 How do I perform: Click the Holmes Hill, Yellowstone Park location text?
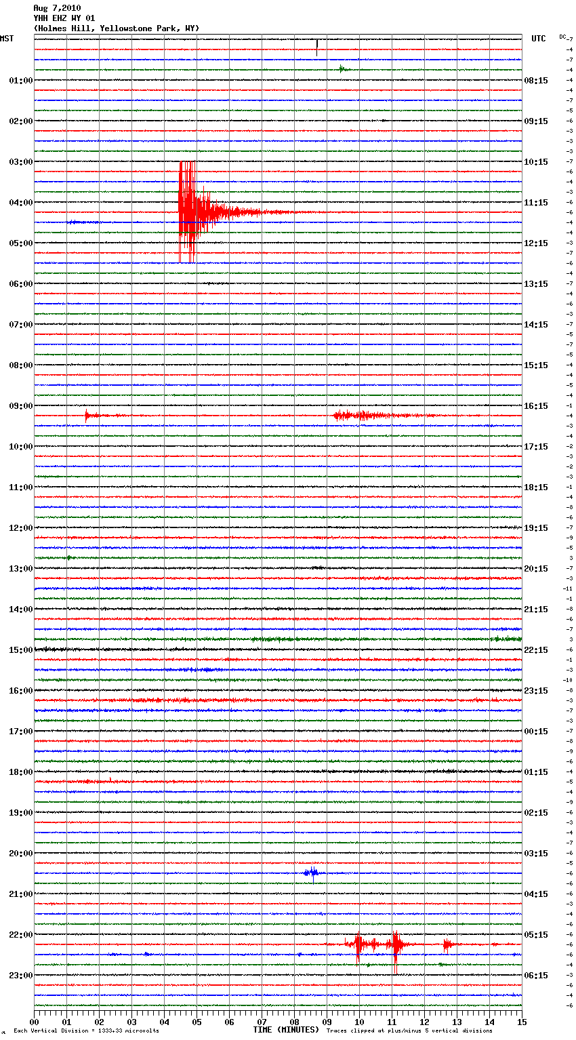pos(117,28)
